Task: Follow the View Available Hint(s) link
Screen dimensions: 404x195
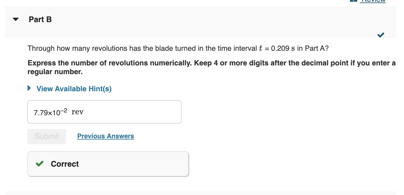Action: tap(73, 88)
